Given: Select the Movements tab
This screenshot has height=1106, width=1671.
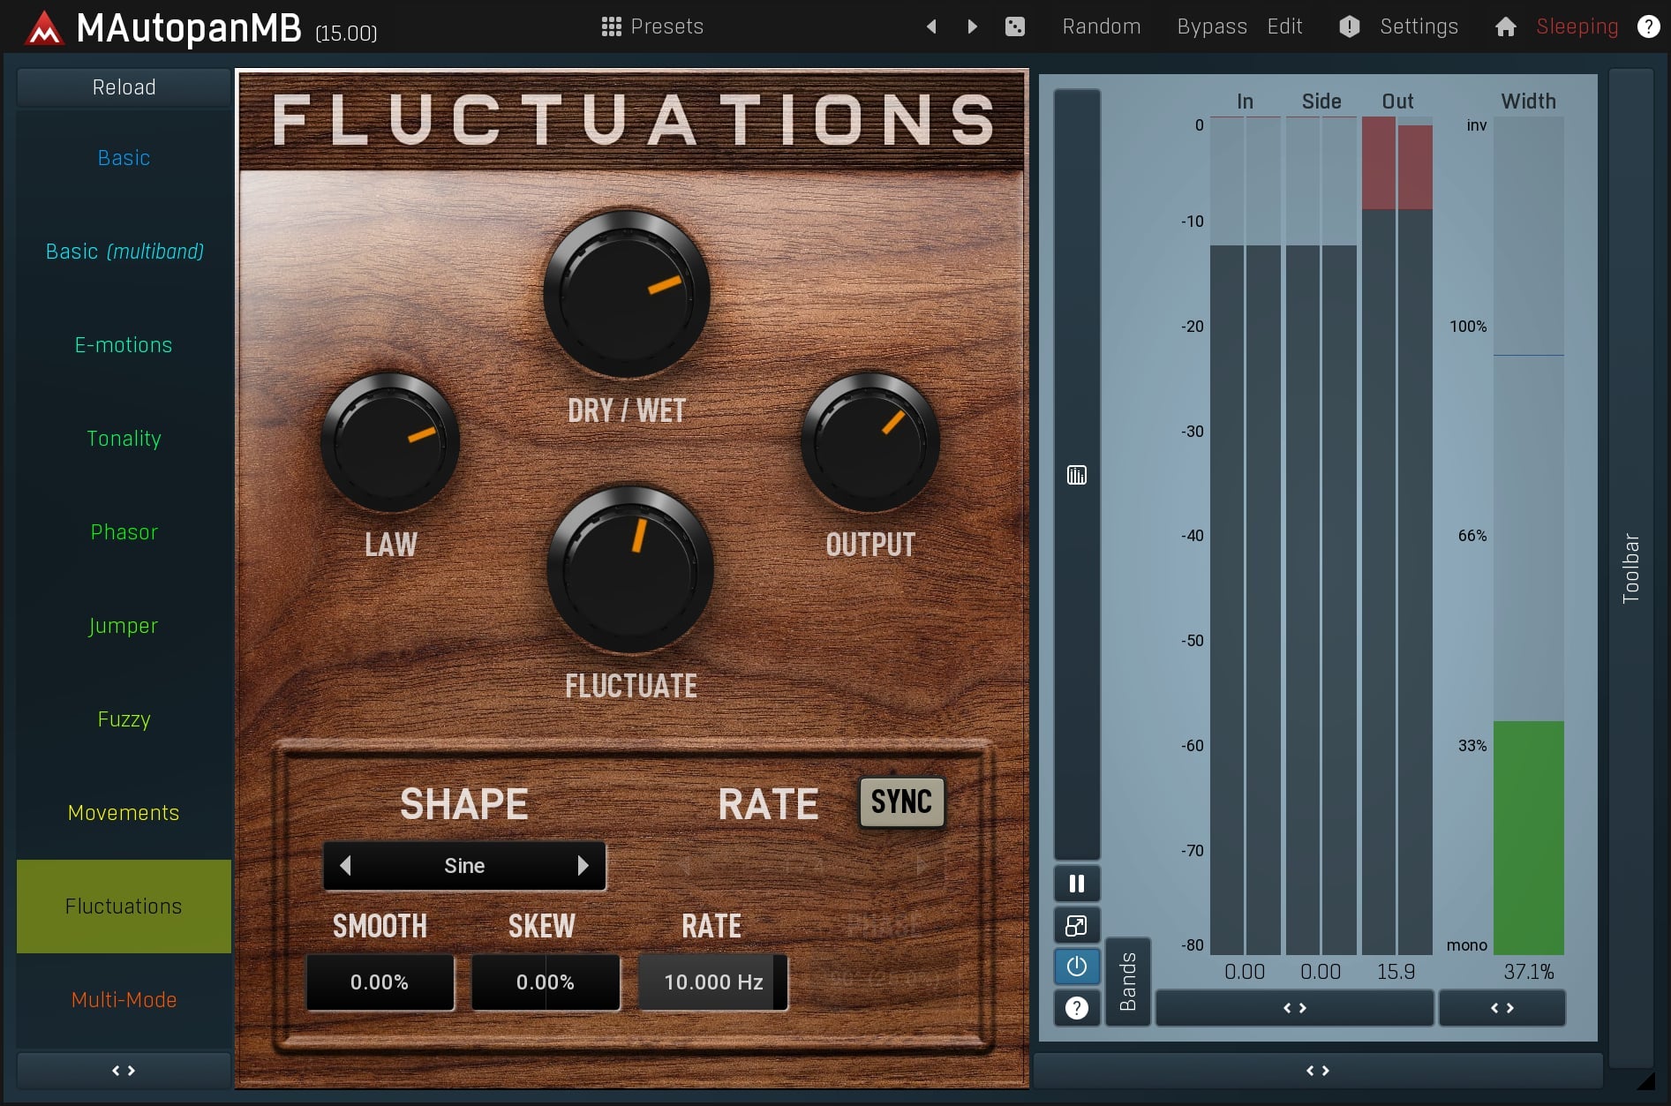Looking at the screenshot, I should [124, 813].
